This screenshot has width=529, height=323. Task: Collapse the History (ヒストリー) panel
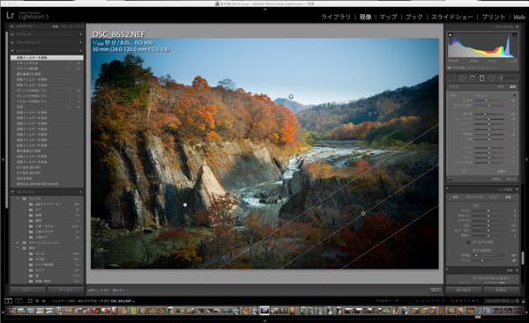click(12, 50)
